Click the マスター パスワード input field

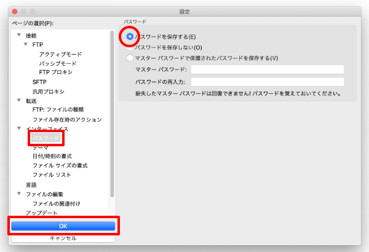267,69
